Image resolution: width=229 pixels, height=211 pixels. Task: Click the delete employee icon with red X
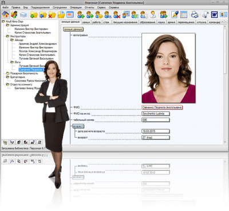point(117,14)
